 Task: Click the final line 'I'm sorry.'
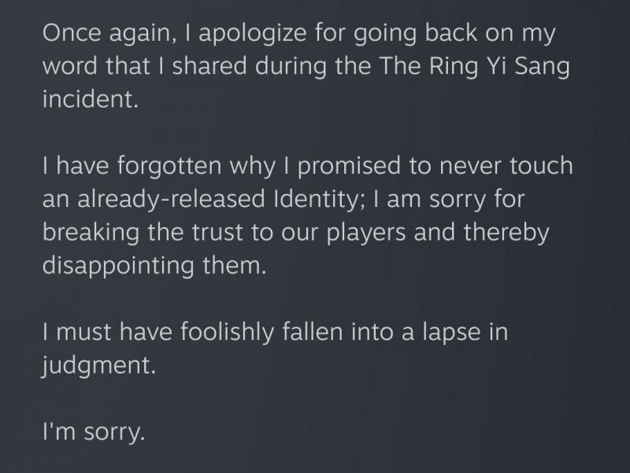(94, 432)
